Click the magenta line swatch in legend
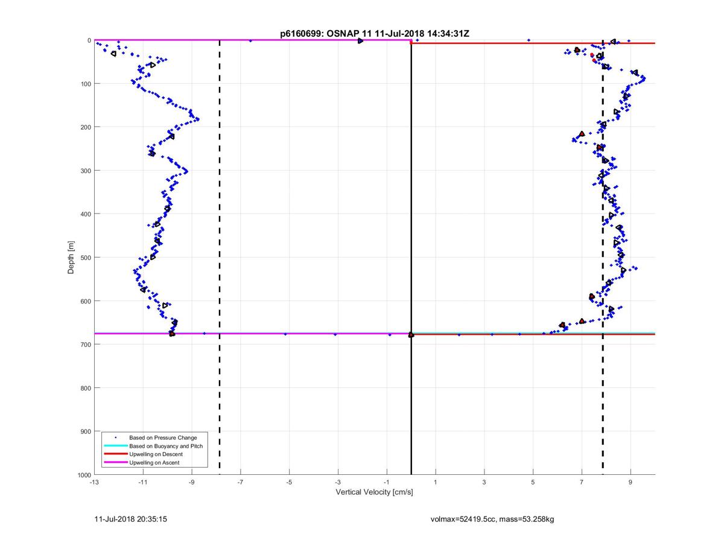This screenshot has height=534, width=724. (x=116, y=462)
